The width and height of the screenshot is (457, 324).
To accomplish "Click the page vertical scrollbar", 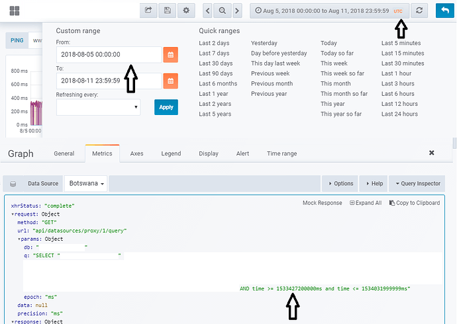I will (x=454, y=143).
